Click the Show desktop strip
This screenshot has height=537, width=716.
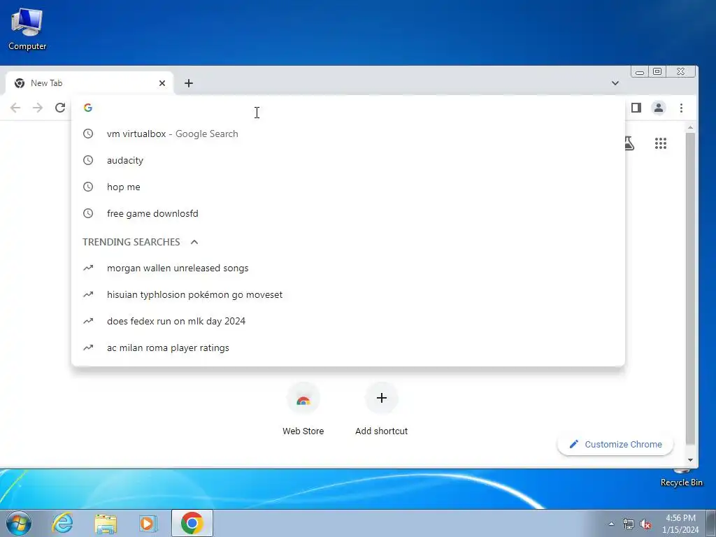point(711,523)
